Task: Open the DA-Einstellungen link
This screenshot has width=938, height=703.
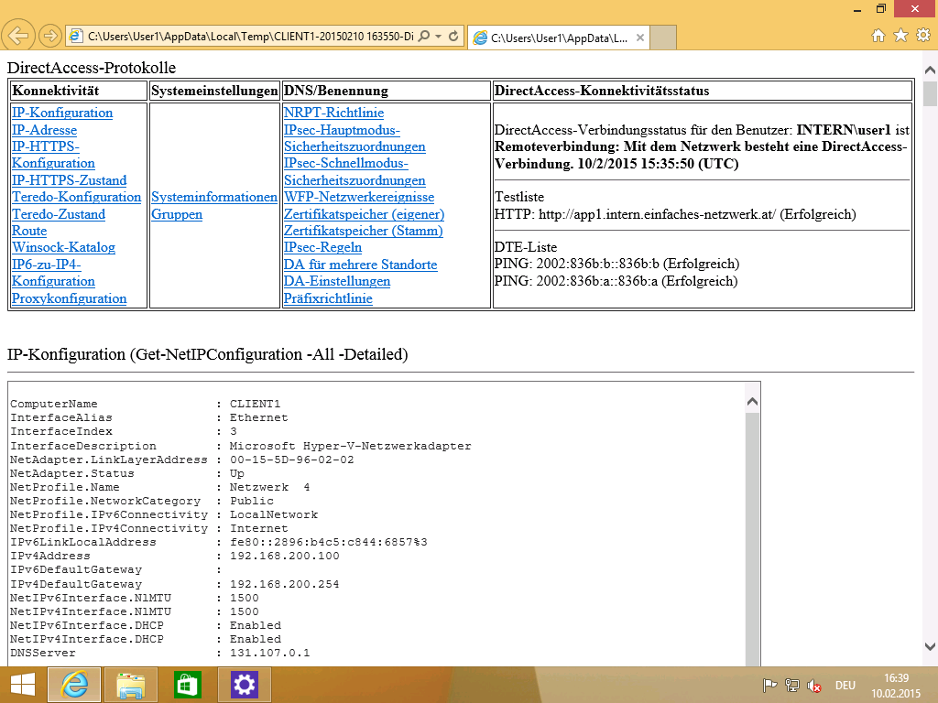Action: coord(337,281)
